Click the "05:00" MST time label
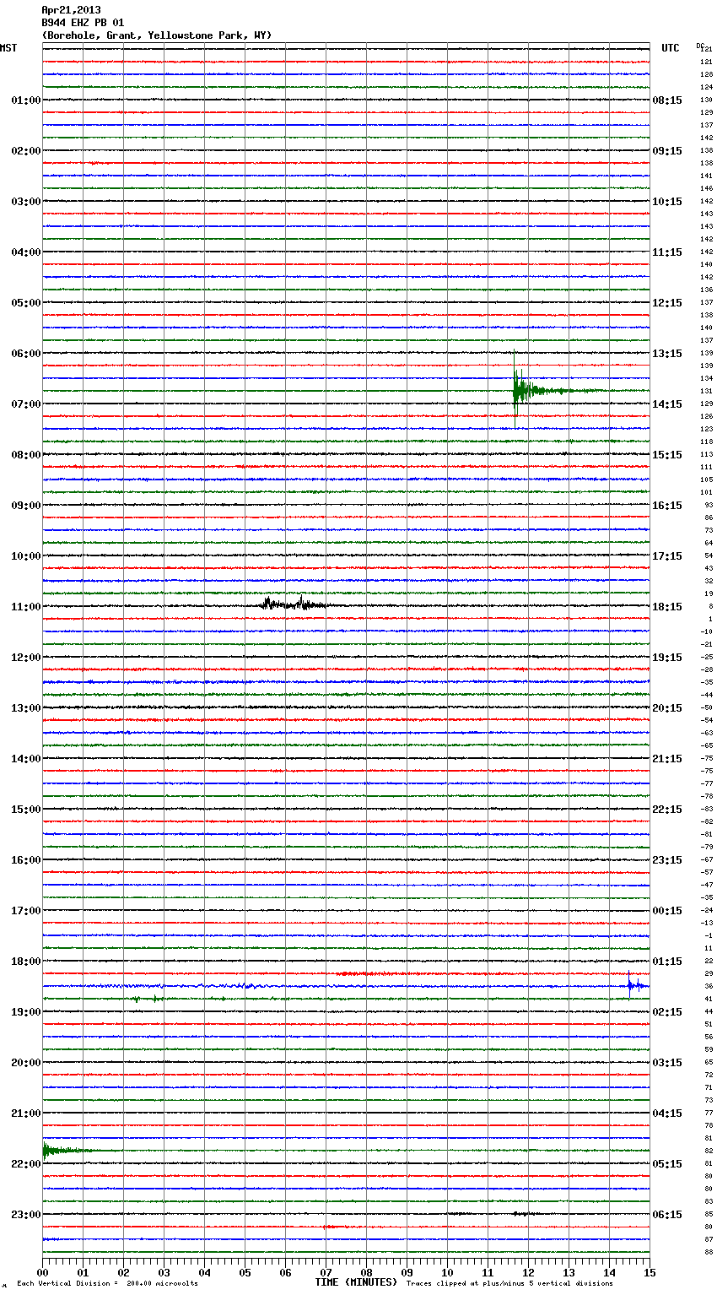Screen dimensions: 717x1295 26,303
